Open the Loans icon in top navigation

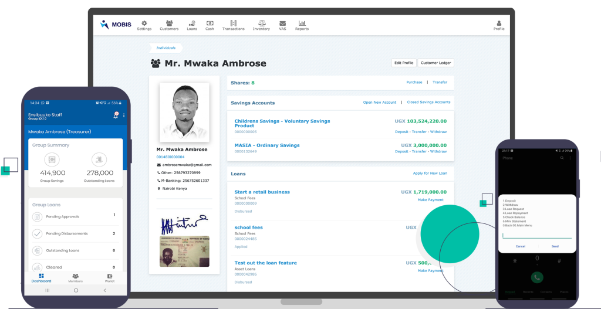coord(192,23)
